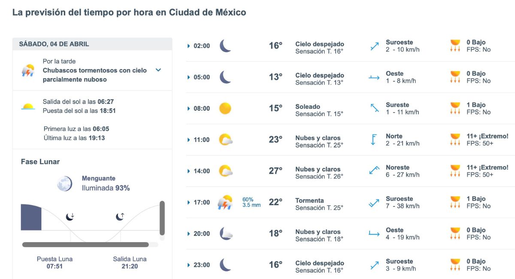Click the Puesta Luna 07:51 time
This screenshot has width=515, height=279.
pos(54,266)
